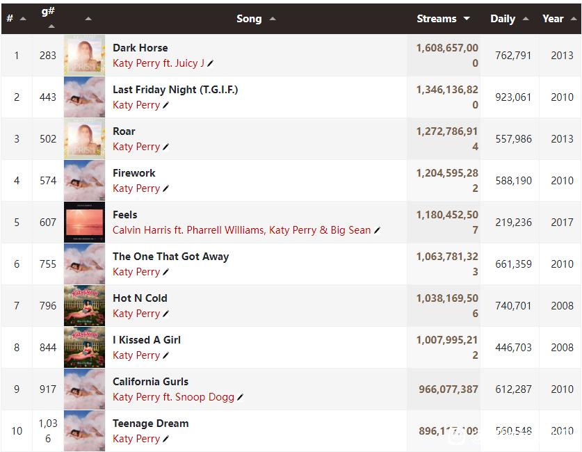This screenshot has height=452, width=582.
Task: Open the Calvin Harris ft. Pharrell Williams artist link
Action: tap(188, 230)
